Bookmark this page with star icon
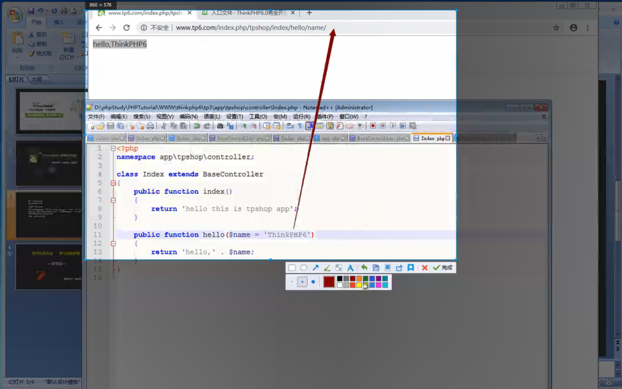Screen dimensions: 622x389 tap(556, 28)
